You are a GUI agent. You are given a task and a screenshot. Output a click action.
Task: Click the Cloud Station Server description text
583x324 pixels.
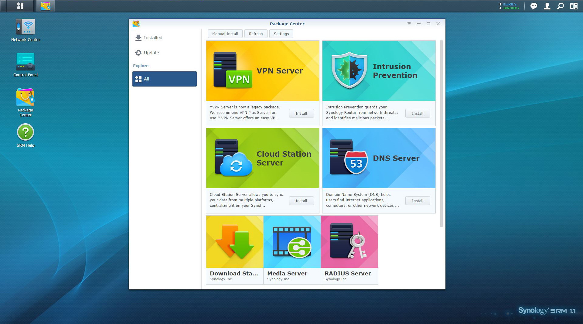pyautogui.click(x=246, y=200)
